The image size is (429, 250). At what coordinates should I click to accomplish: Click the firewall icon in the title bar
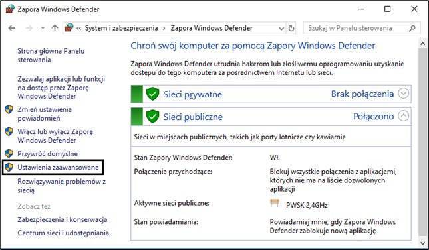[x=10, y=9]
